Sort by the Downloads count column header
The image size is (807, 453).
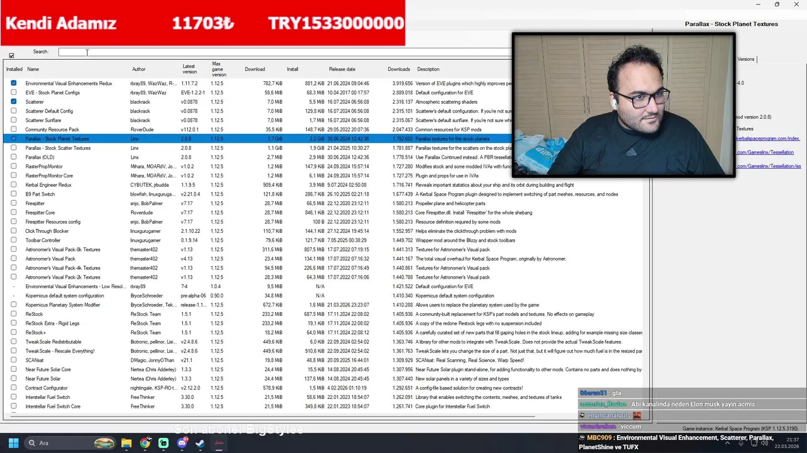(398, 69)
